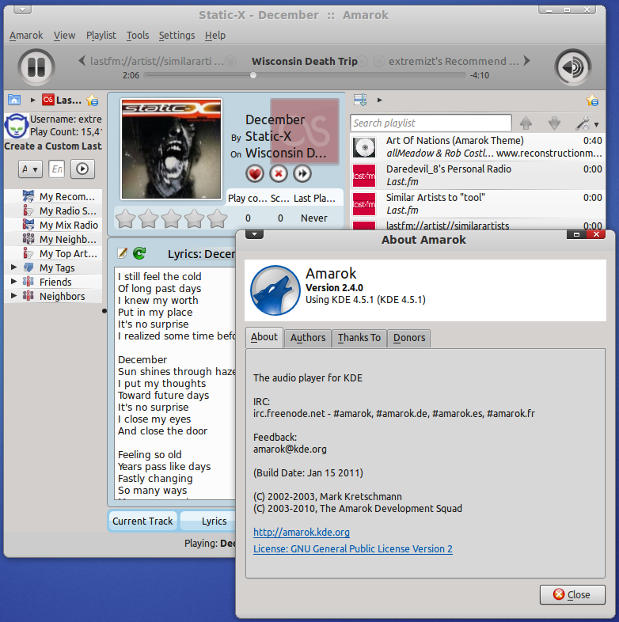The image size is (619, 622).
Task: Open the http://amarok.kde.org link
Action: (x=302, y=532)
